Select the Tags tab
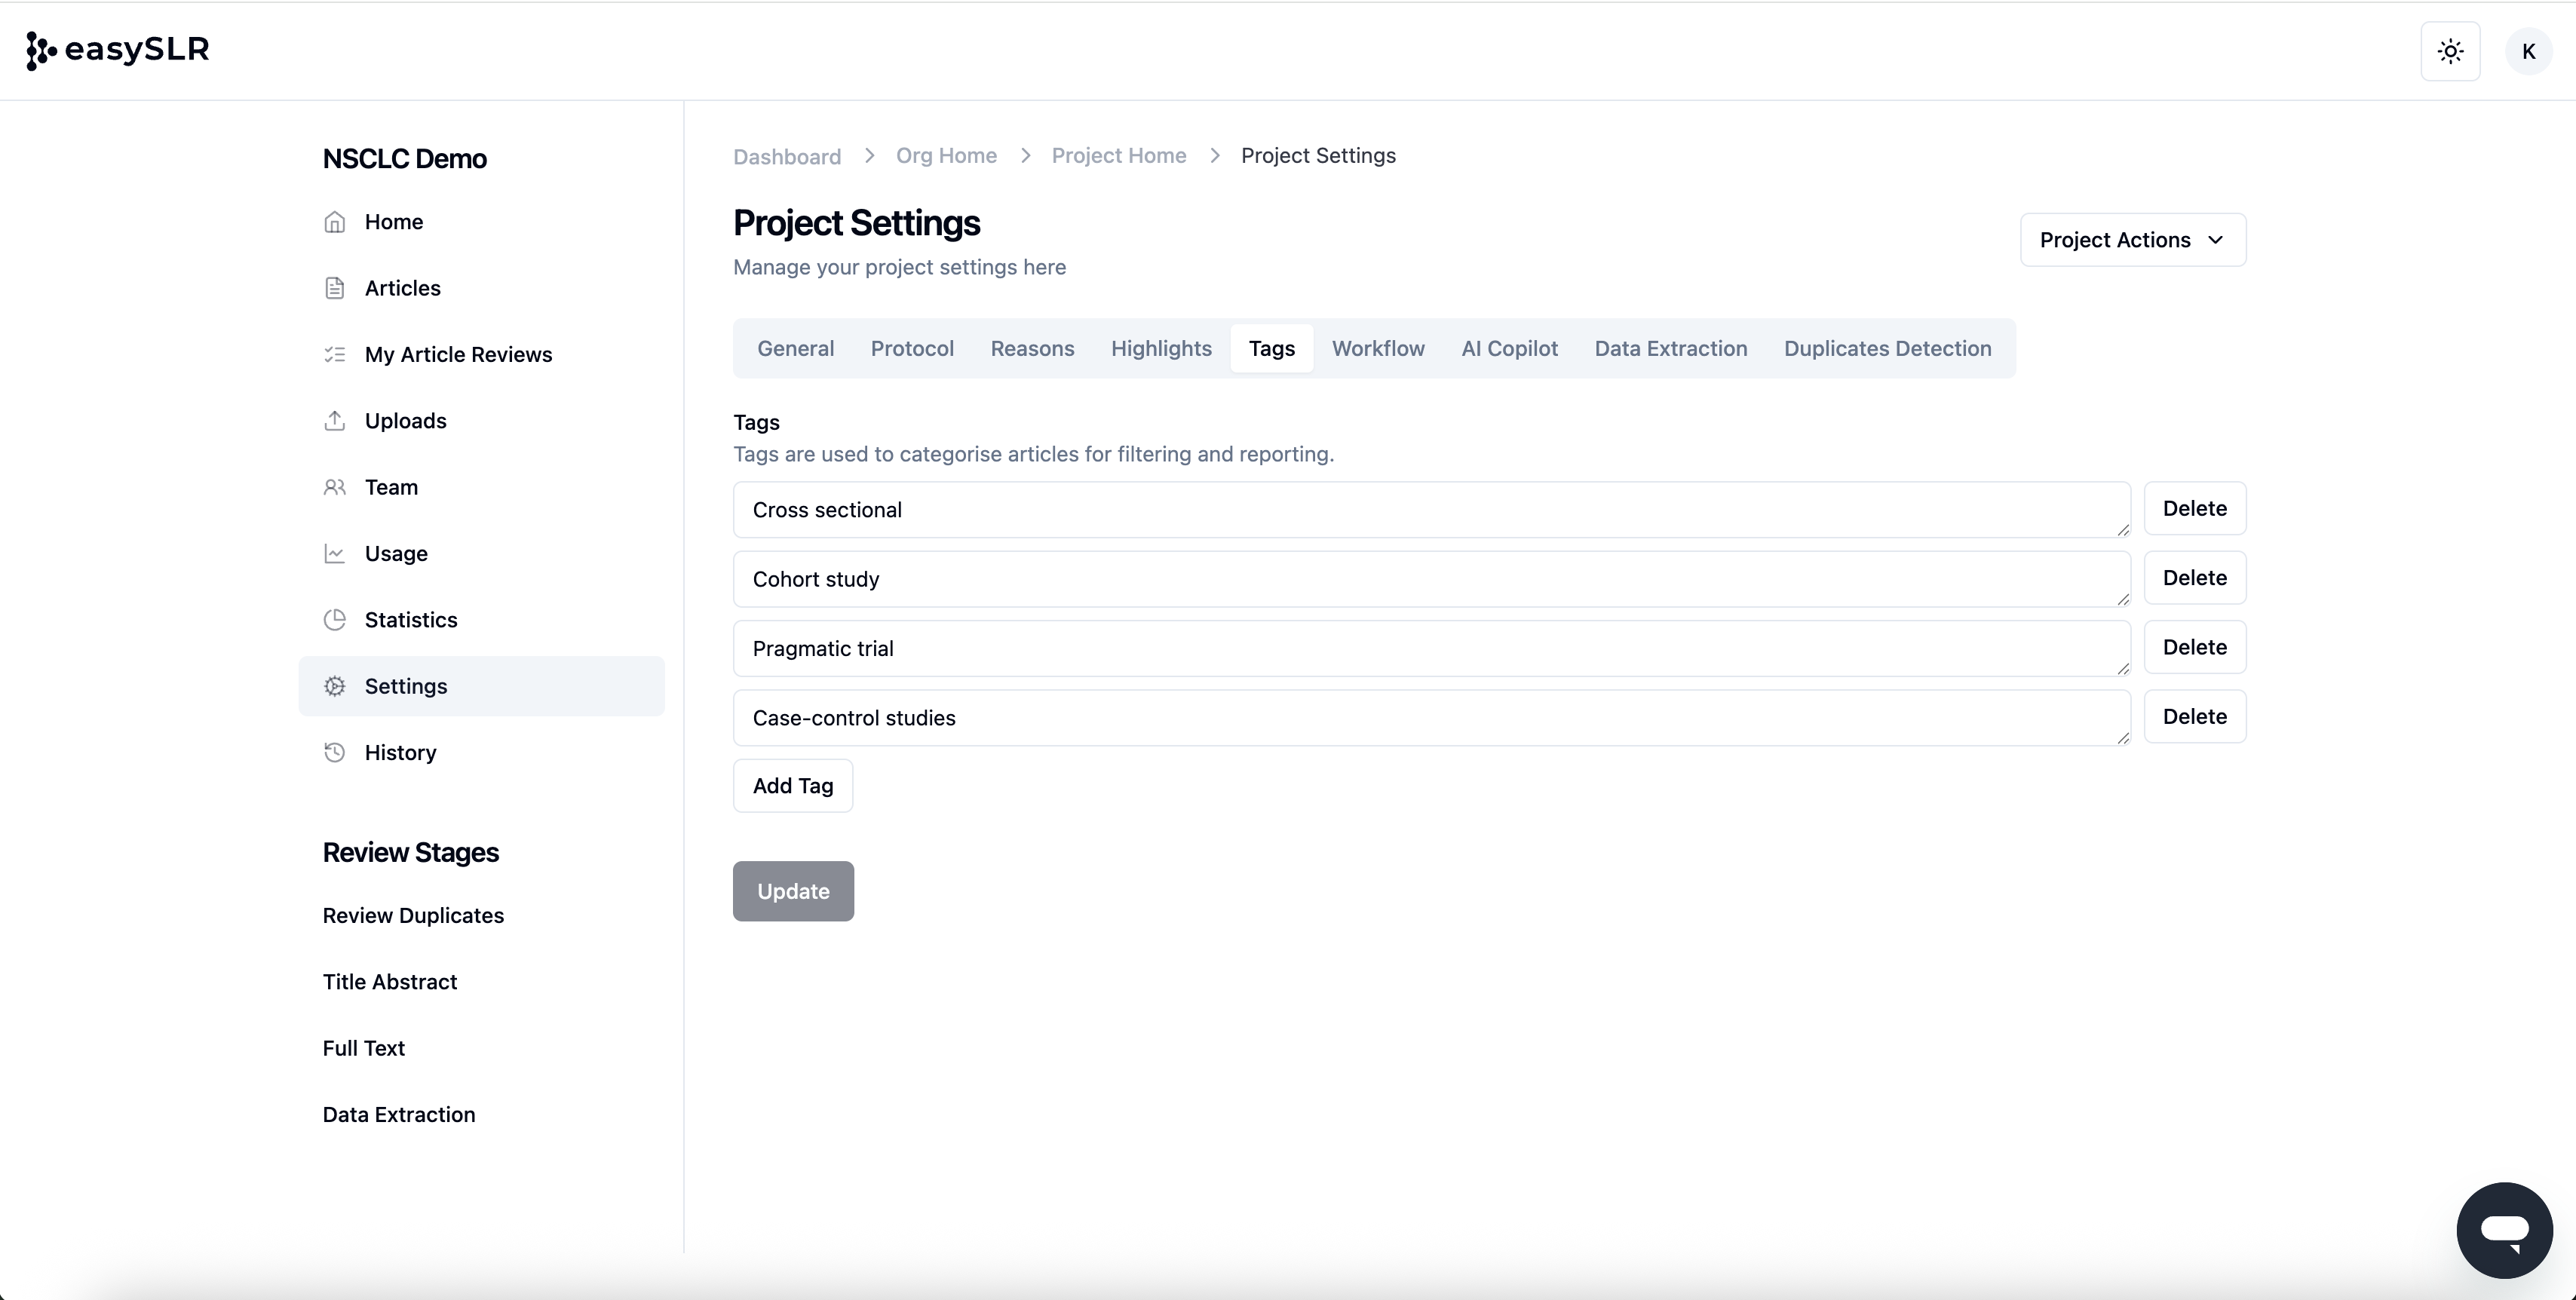The image size is (2576, 1300). [1271, 348]
